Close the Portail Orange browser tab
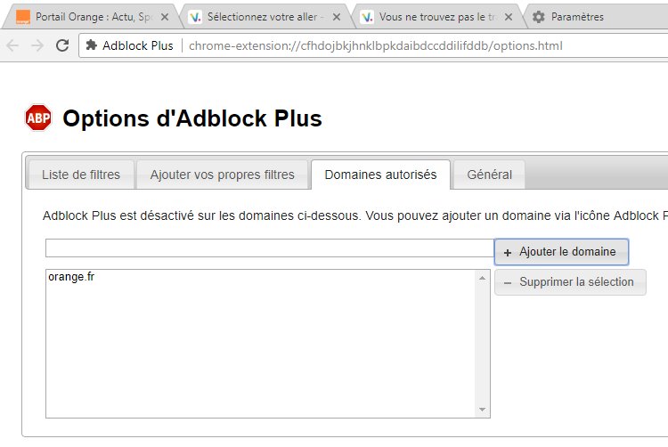Image resolution: width=668 pixels, height=447 pixels. click(164, 17)
